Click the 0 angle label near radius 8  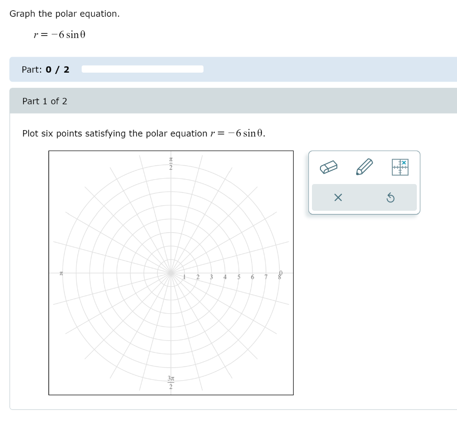pos(280,272)
